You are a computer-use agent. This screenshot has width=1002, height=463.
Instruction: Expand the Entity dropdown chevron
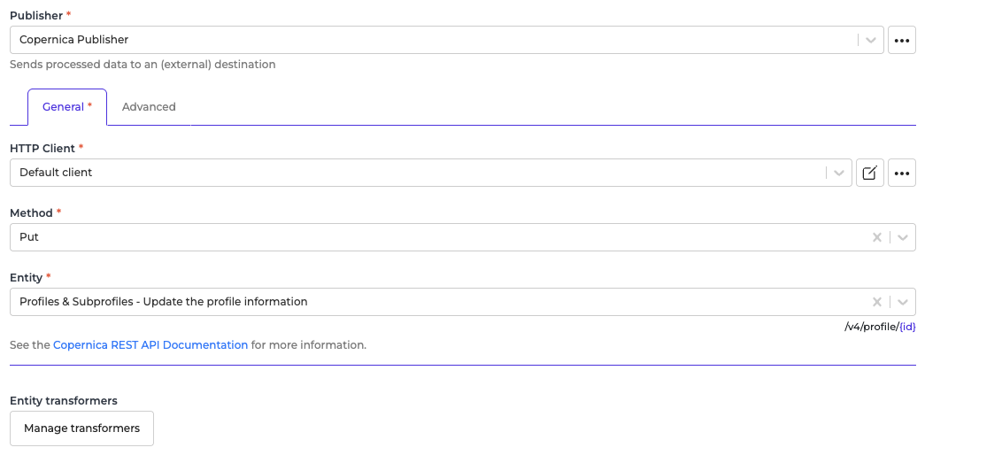point(902,302)
